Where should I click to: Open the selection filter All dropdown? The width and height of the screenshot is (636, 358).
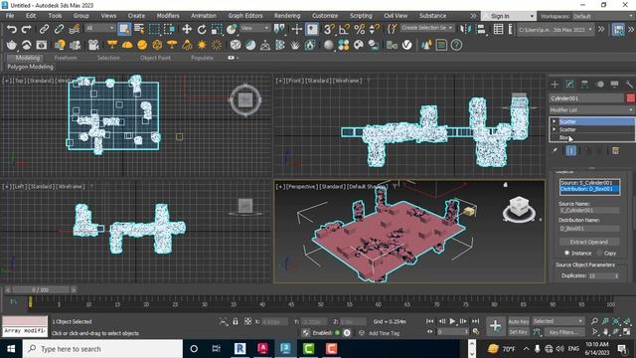coord(99,28)
